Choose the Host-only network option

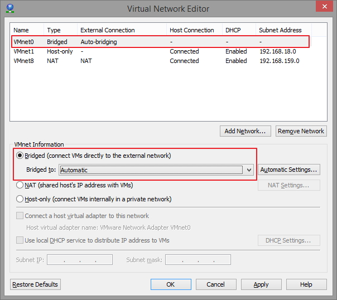click(x=21, y=199)
